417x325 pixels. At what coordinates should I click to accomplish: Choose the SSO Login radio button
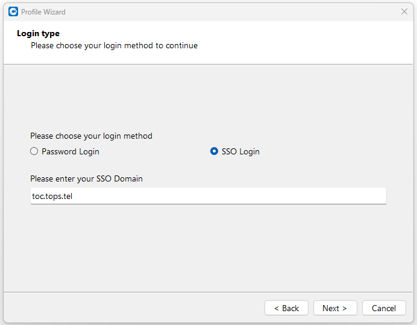tap(214, 151)
